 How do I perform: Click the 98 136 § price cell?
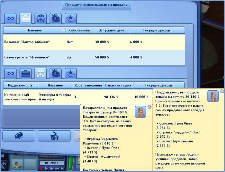click(111, 97)
